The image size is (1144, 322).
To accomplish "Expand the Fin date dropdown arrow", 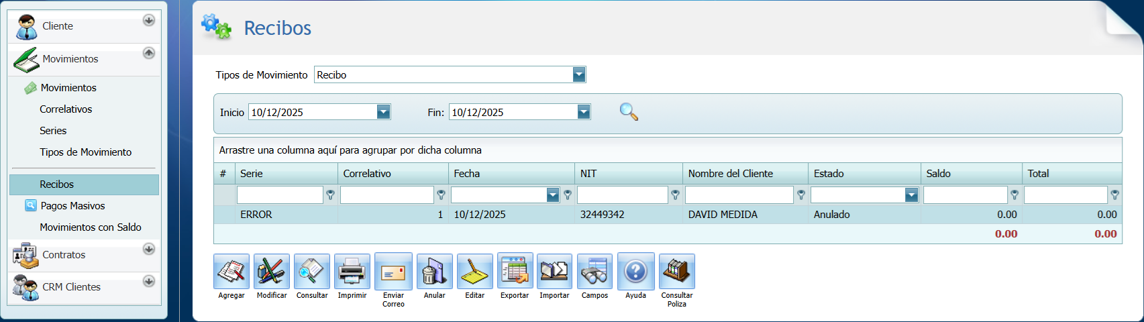I will (x=584, y=112).
